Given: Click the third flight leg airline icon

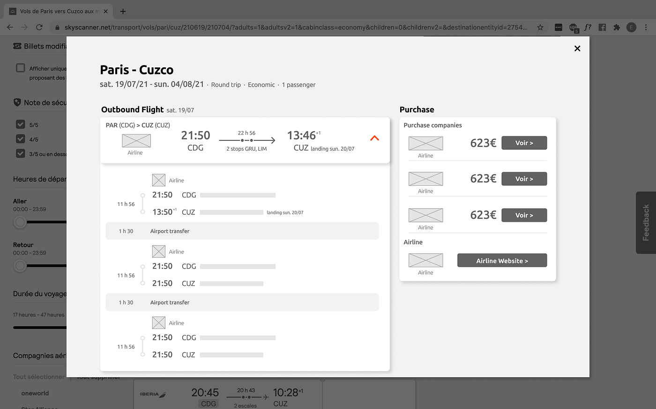Looking at the screenshot, I should tap(159, 323).
